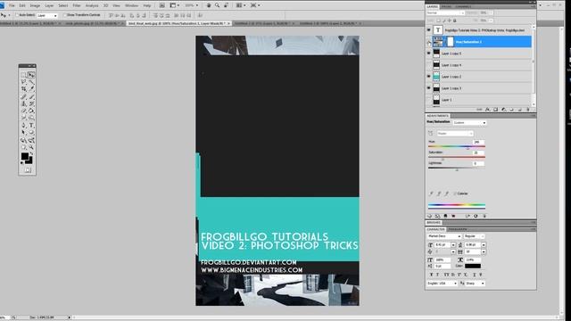Add a layer mask in Layers panel
Image resolution: width=571 pixels, height=321 pixels.
(496, 110)
